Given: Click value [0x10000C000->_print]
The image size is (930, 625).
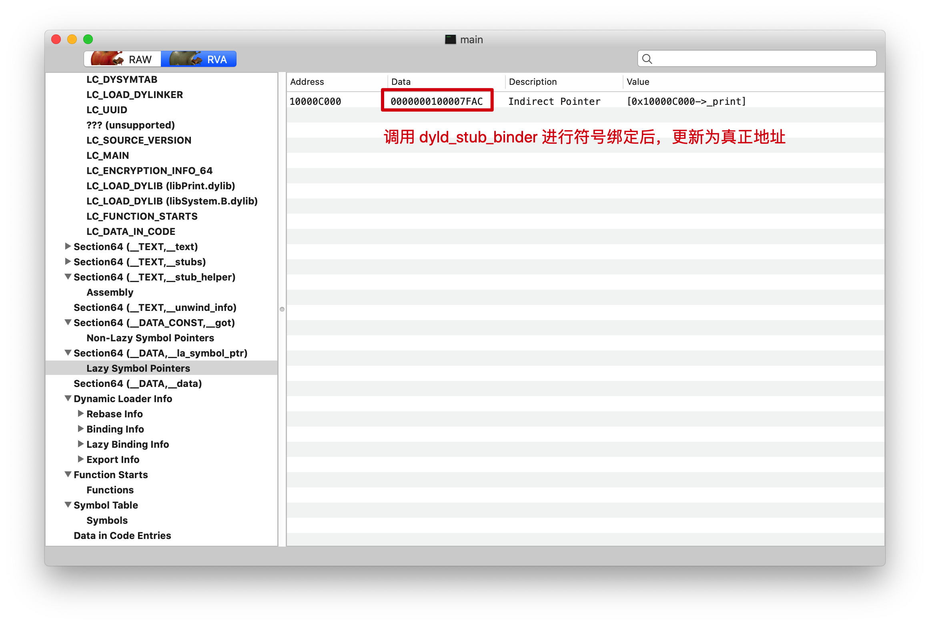Looking at the screenshot, I should point(686,101).
